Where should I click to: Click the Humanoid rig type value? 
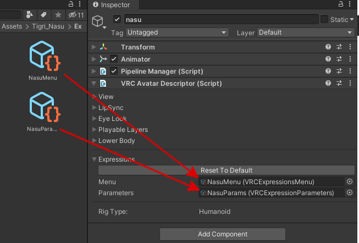click(x=214, y=212)
